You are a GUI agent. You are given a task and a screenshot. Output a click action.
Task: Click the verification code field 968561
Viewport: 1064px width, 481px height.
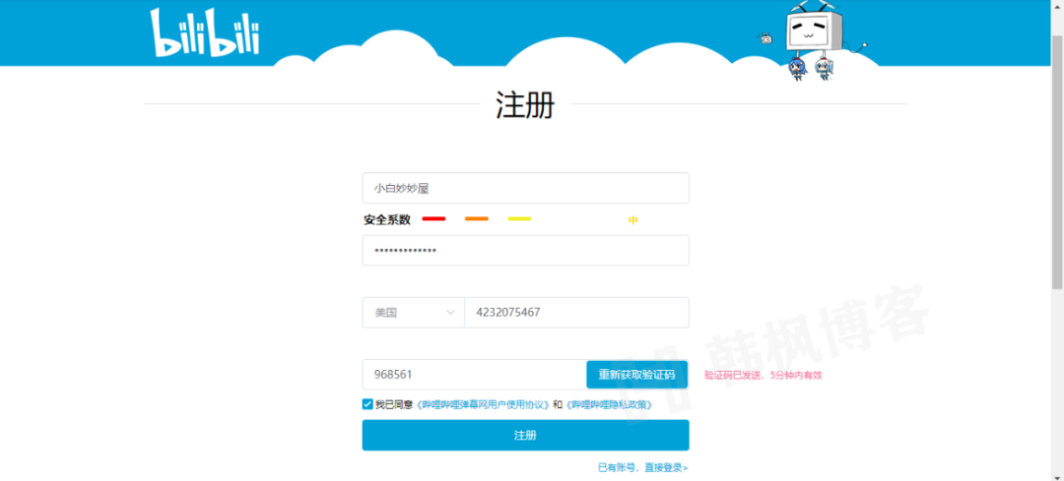474,375
